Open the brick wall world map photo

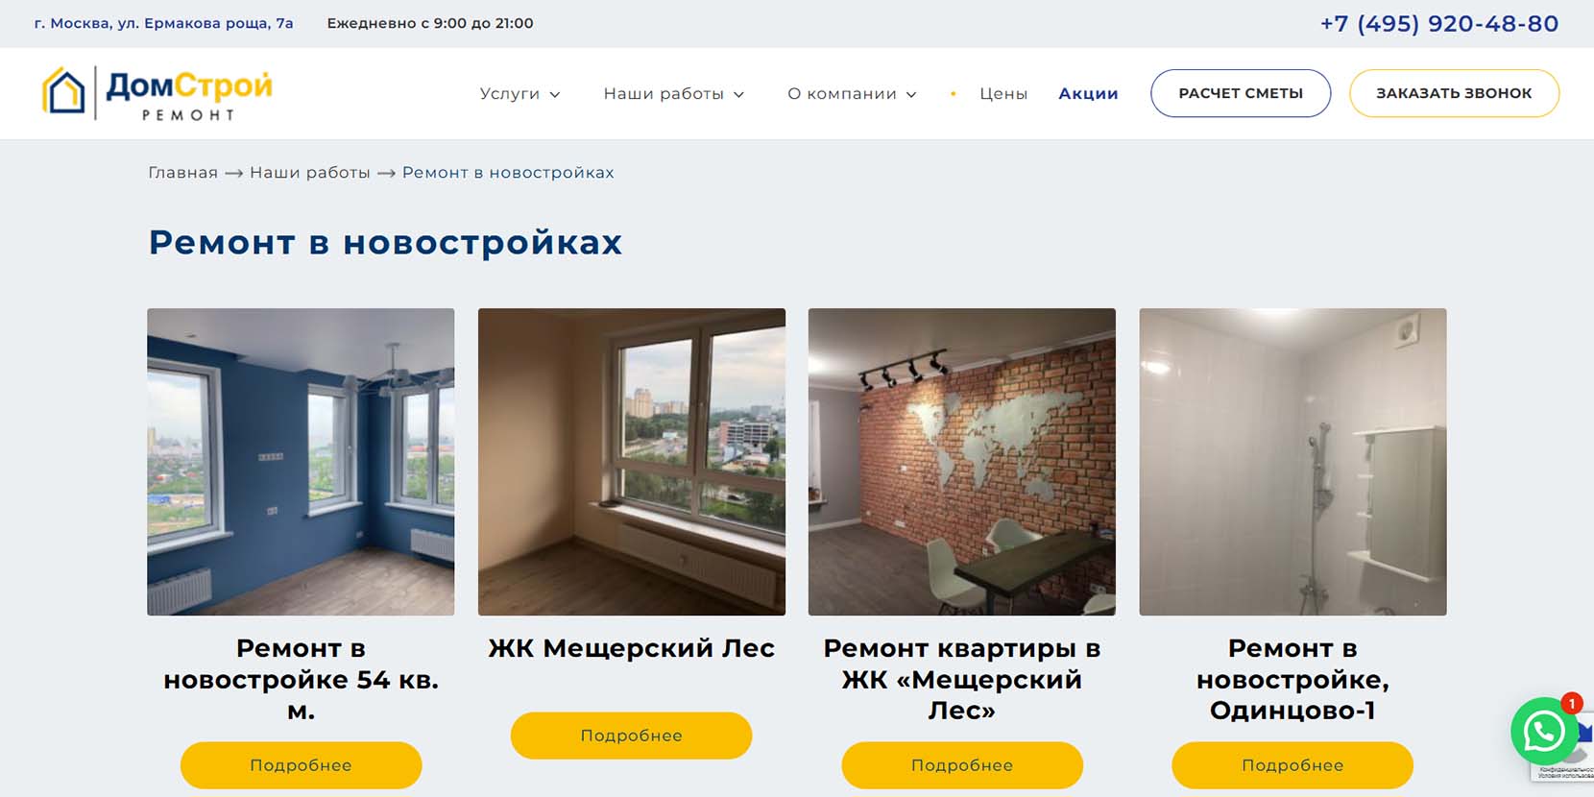pos(962,462)
